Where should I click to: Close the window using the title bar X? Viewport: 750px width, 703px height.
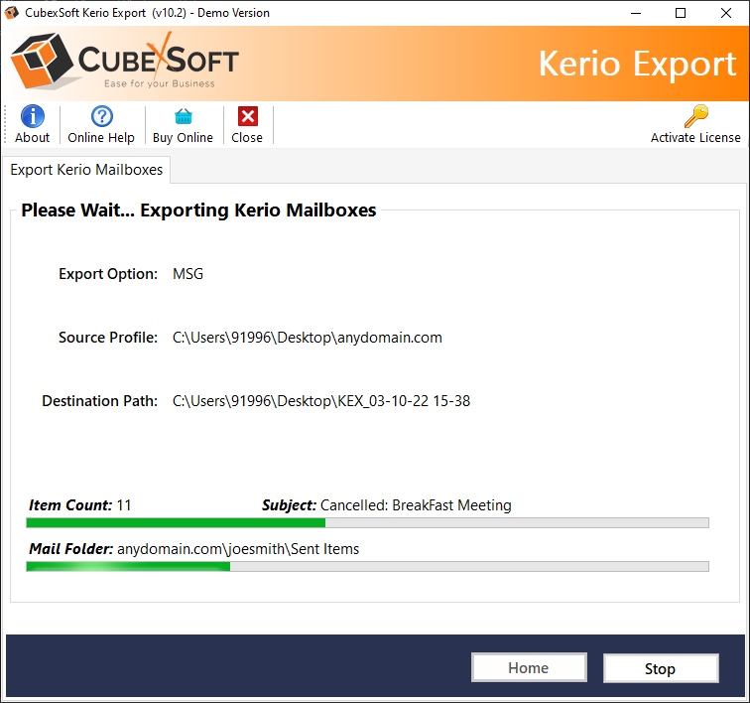(726, 13)
